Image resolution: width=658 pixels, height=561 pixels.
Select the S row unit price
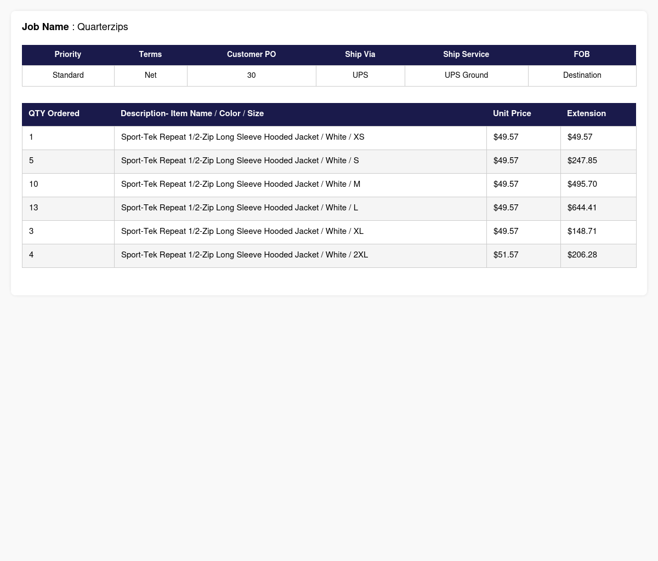pos(524,161)
